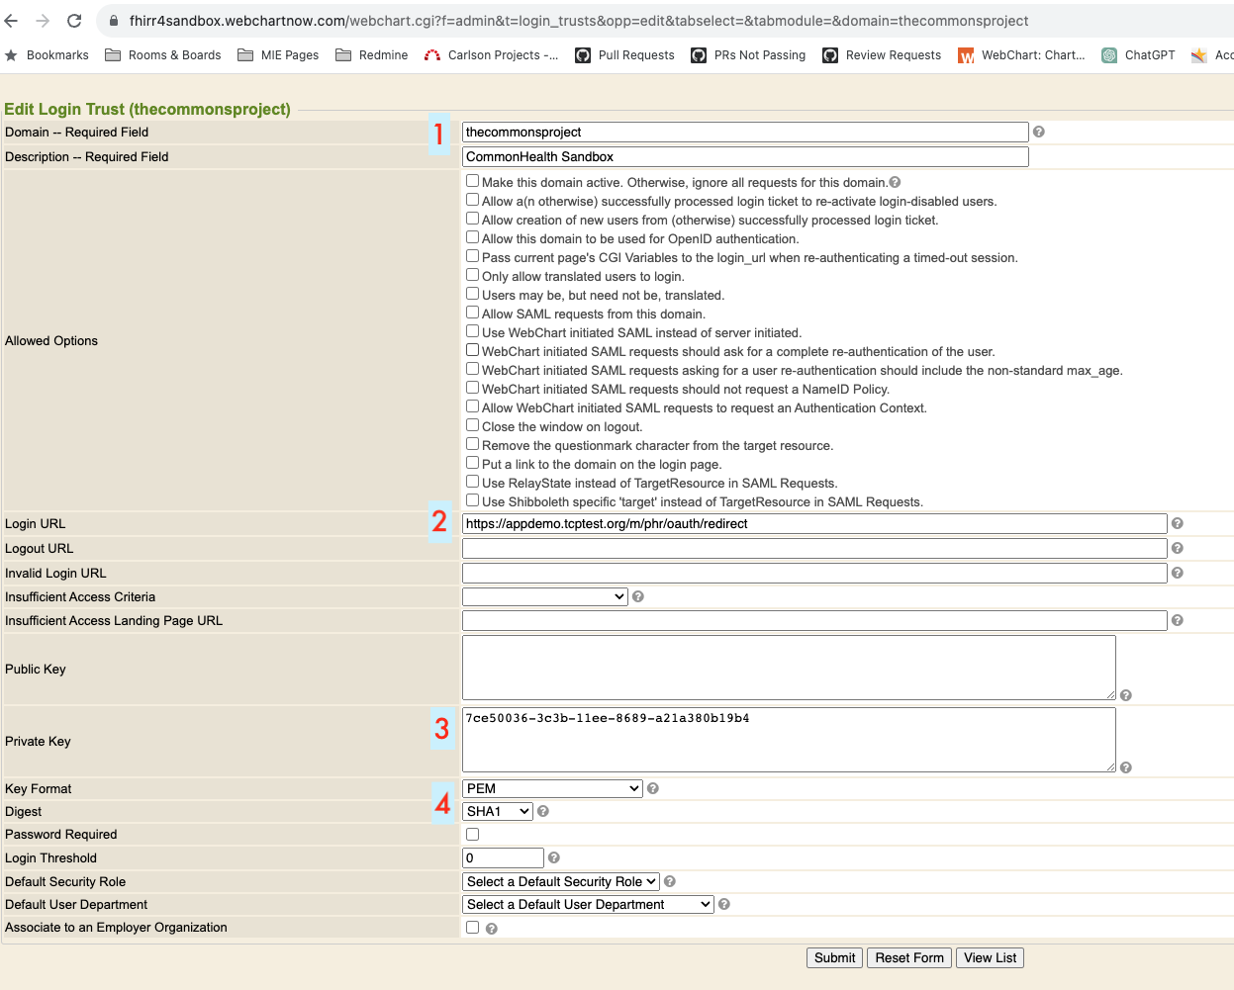Click into the Logout URL text field

point(813,548)
